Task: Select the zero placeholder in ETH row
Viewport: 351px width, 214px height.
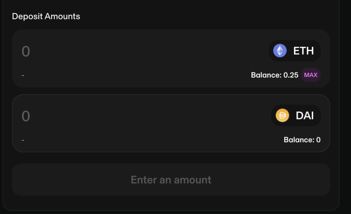Action: (26, 51)
